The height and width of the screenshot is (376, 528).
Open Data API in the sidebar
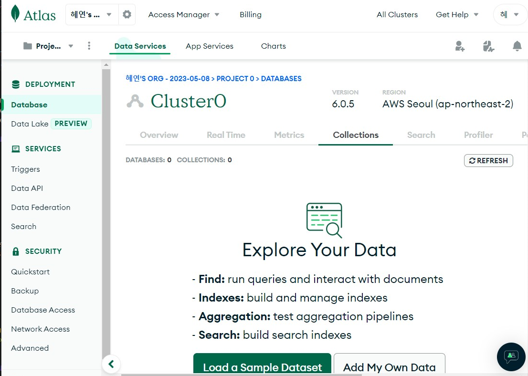27,188
